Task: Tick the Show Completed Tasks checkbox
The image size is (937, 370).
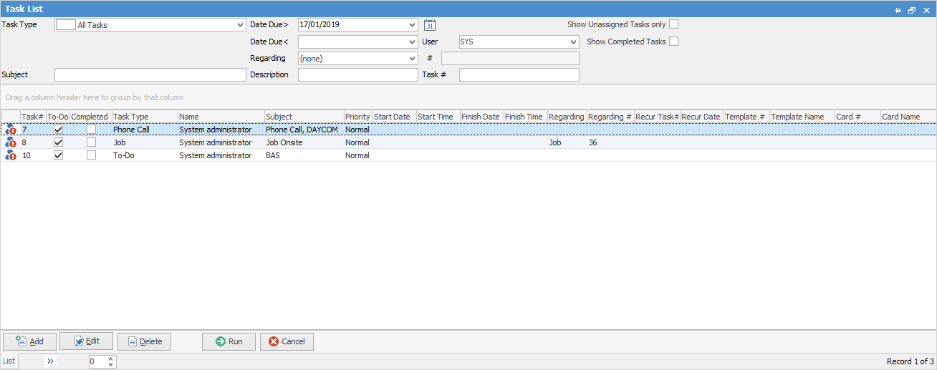Action: (673, 42)
